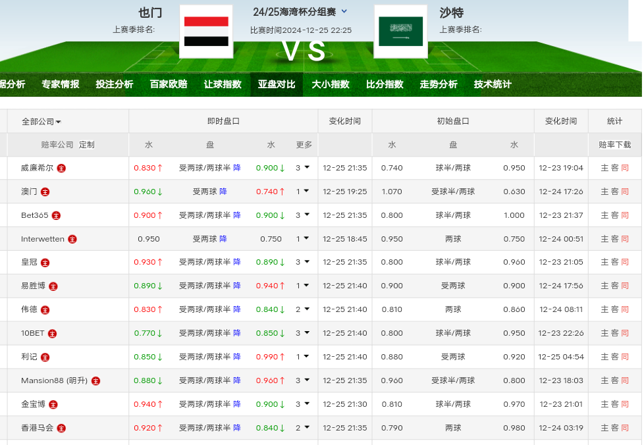Open the 百家欧赔 tab
Viewport: 644px width, 445px height.
coord(169,84)
